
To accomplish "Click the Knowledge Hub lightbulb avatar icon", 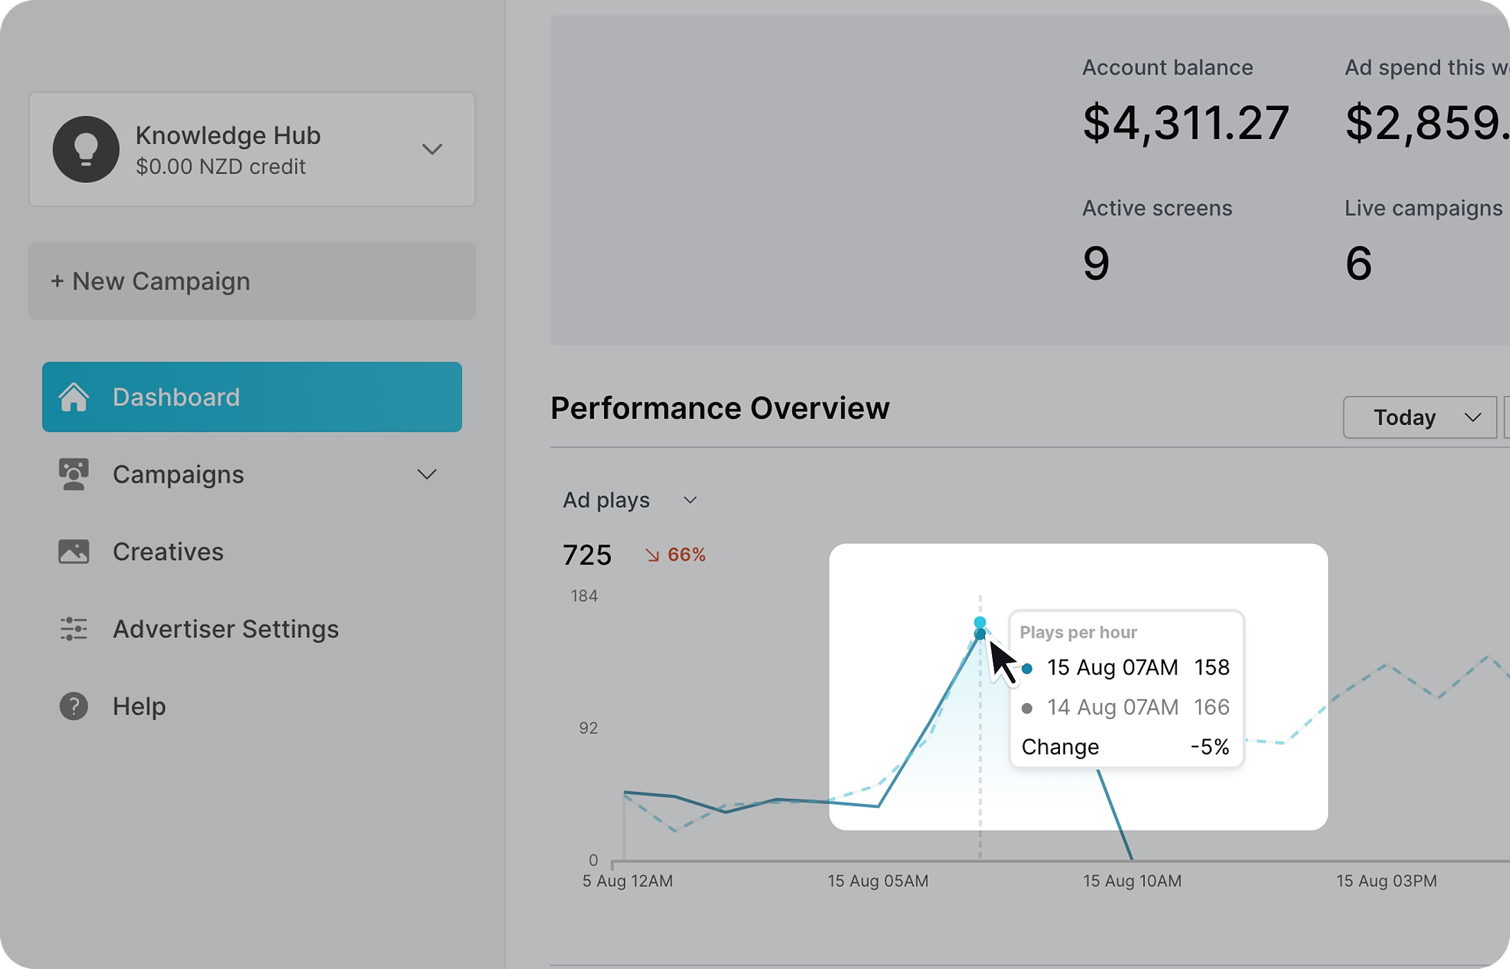I will pos(86,149).
